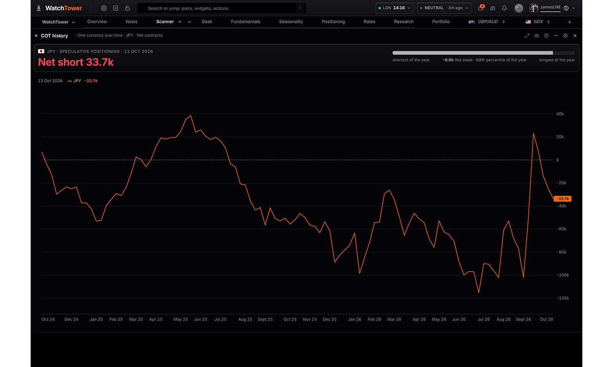Click the JPY legend entry with orange line

(83, 81)
